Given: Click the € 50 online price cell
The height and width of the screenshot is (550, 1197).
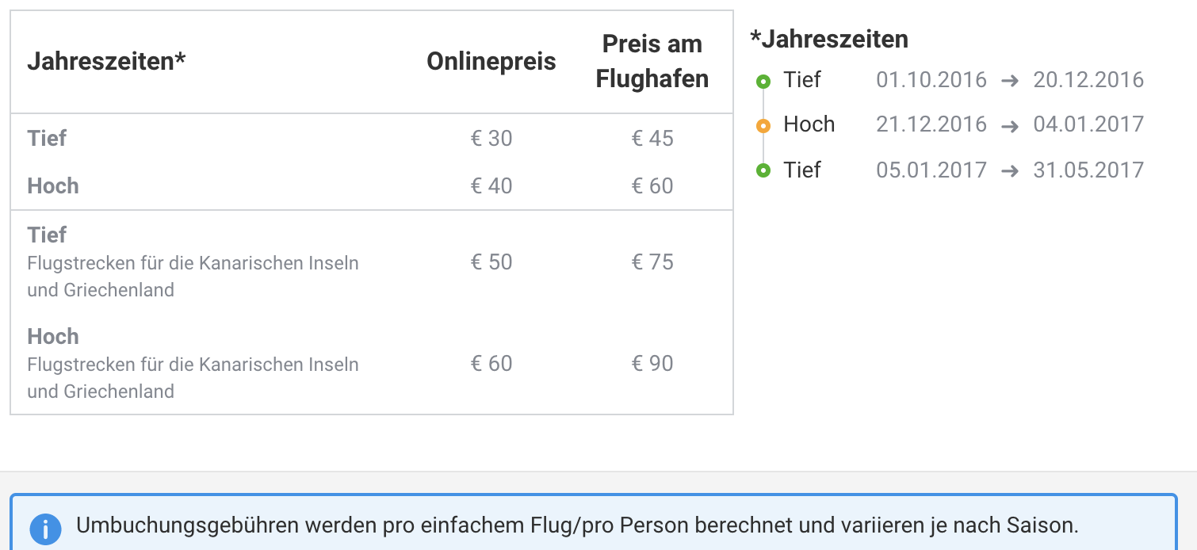Looking at the screenshot, I should pos(491,262).
